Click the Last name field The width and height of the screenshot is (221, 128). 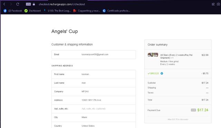click(x=94, y=83)
